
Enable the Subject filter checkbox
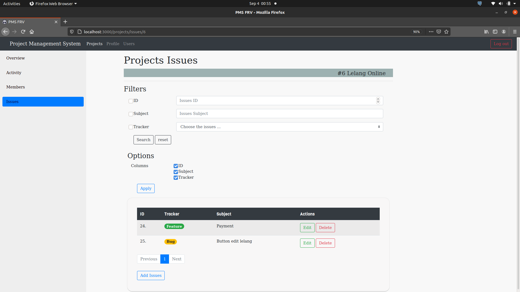pyautogui.click(x=131, y=114)
